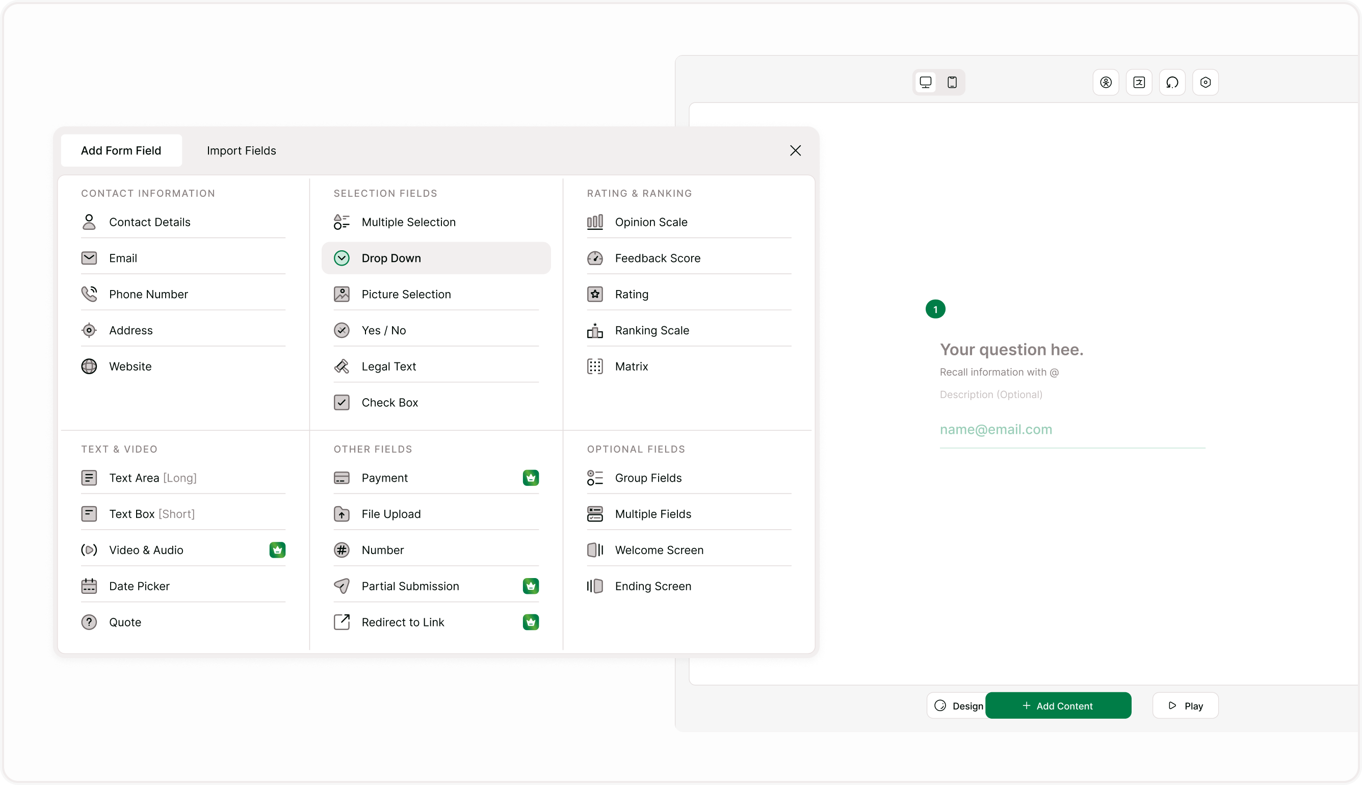
Task: Add a Rating star icon field
Action: pyautogui.click(x=595, y=295)
